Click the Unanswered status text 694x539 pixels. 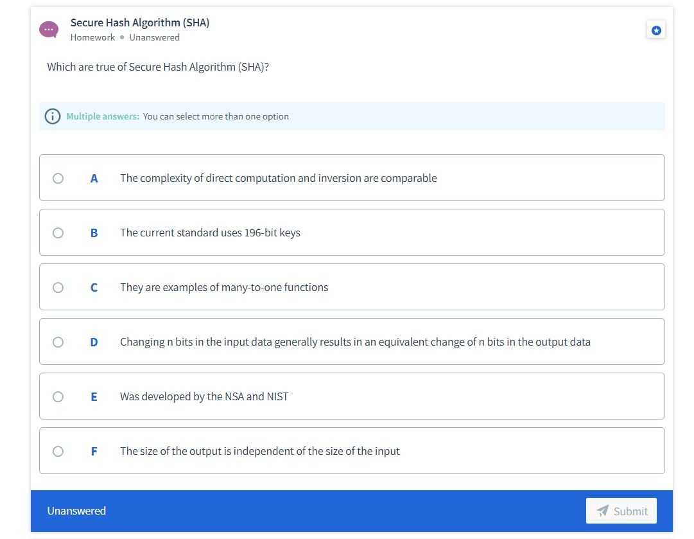tap(154, 37)
